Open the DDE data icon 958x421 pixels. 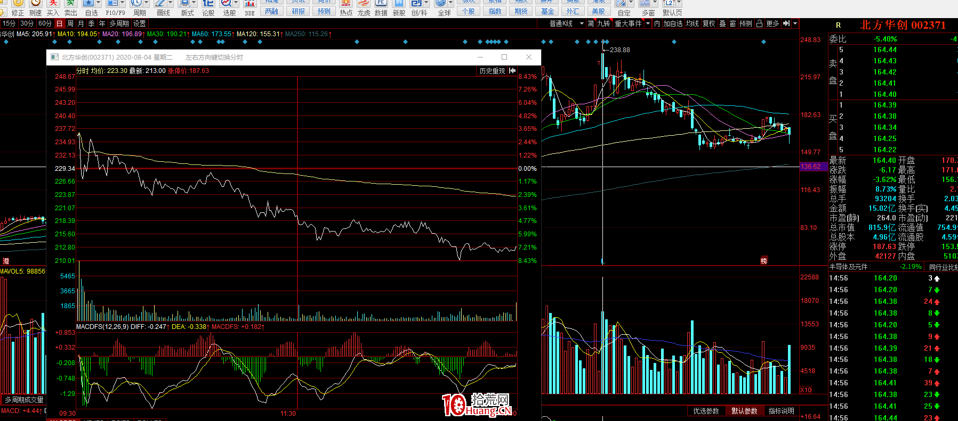pyautogui.click(x=249, y=3)
